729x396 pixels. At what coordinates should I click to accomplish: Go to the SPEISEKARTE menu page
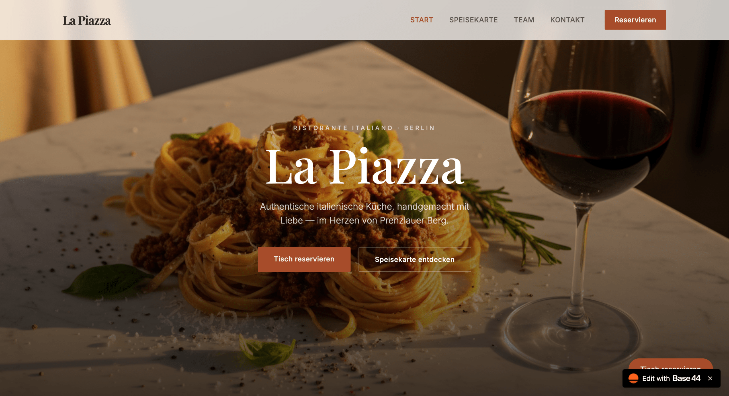click(x=473, y=20)
